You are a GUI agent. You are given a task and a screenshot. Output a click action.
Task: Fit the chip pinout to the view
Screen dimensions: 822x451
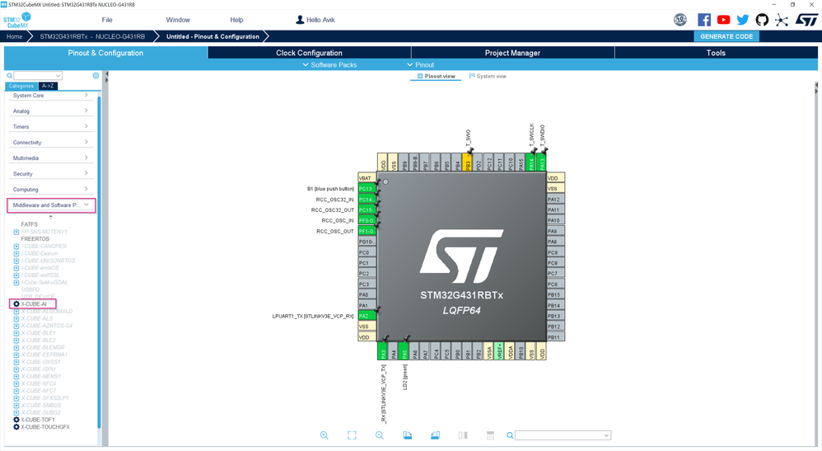(352, 435)
